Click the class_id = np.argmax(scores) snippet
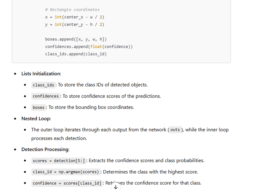Screen dimensions: 253x190 coord(66,172)
